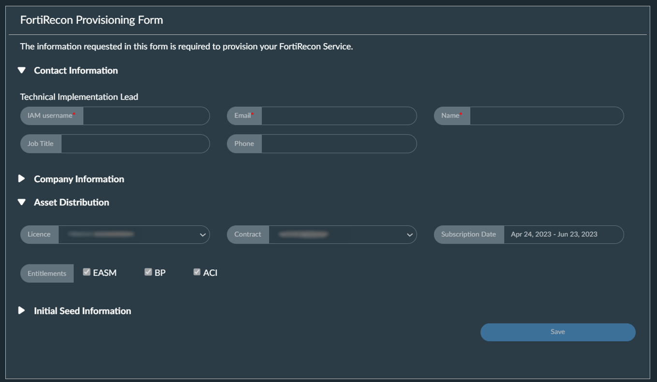Select the Email input field
This screenshot has height=382, width=657.
(339, 116)
